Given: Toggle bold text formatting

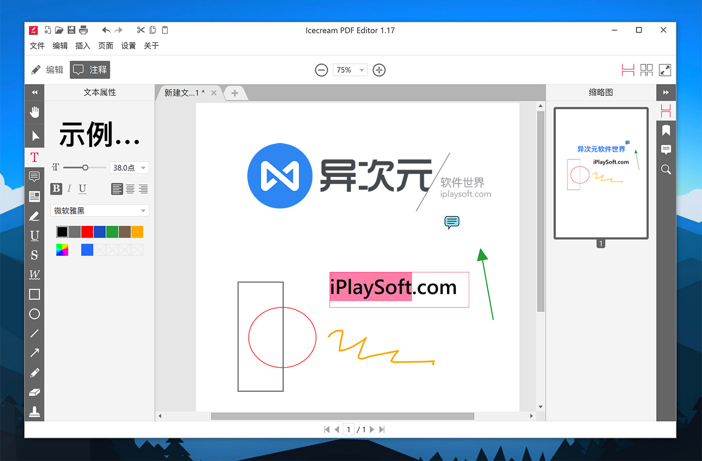Looking at the screenshot, I should [x=56, y=189].
